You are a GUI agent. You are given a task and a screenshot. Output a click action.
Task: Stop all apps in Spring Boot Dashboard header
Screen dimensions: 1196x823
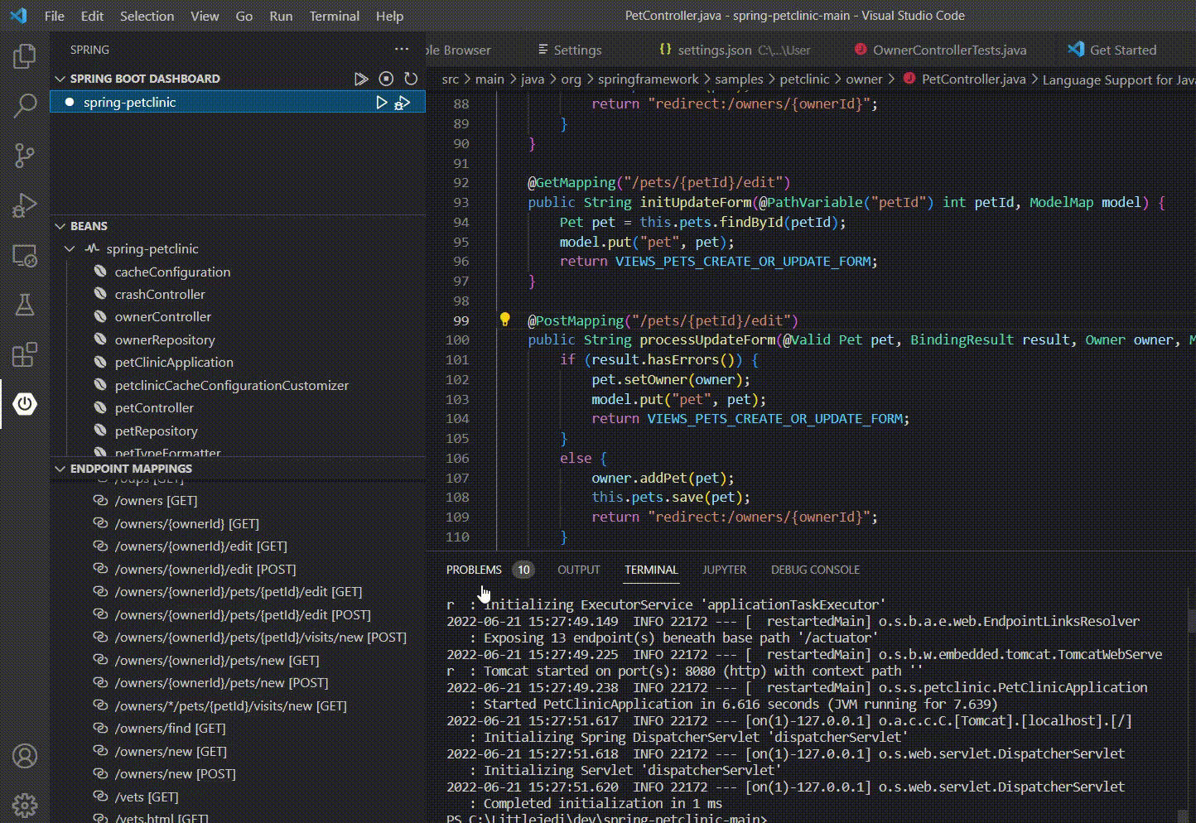pyautogui.click(x=386, y=79)
